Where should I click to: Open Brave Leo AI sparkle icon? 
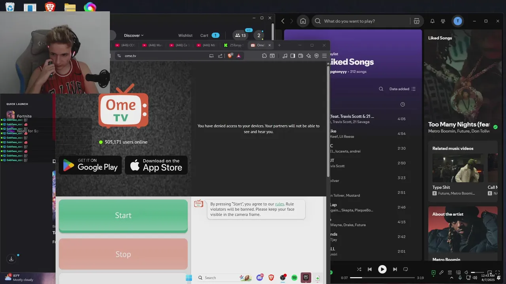[309, 56]
